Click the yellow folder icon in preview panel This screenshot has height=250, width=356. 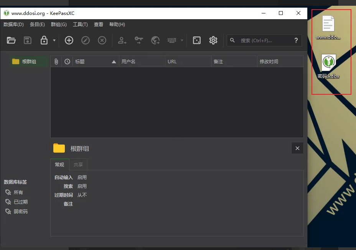point(59,148)
